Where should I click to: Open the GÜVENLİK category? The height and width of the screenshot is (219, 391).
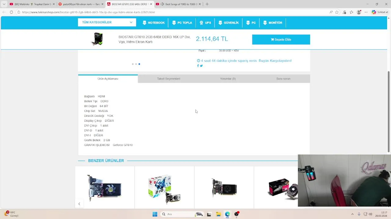[228, 23]
